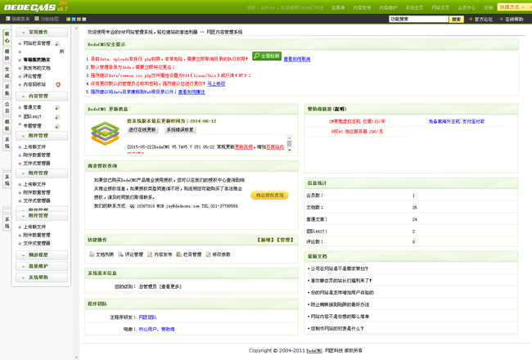Click the 隐藏菜单 hide-menu icon
The height and width of the screenshot is (360, 532).
[x=8, y=19]
